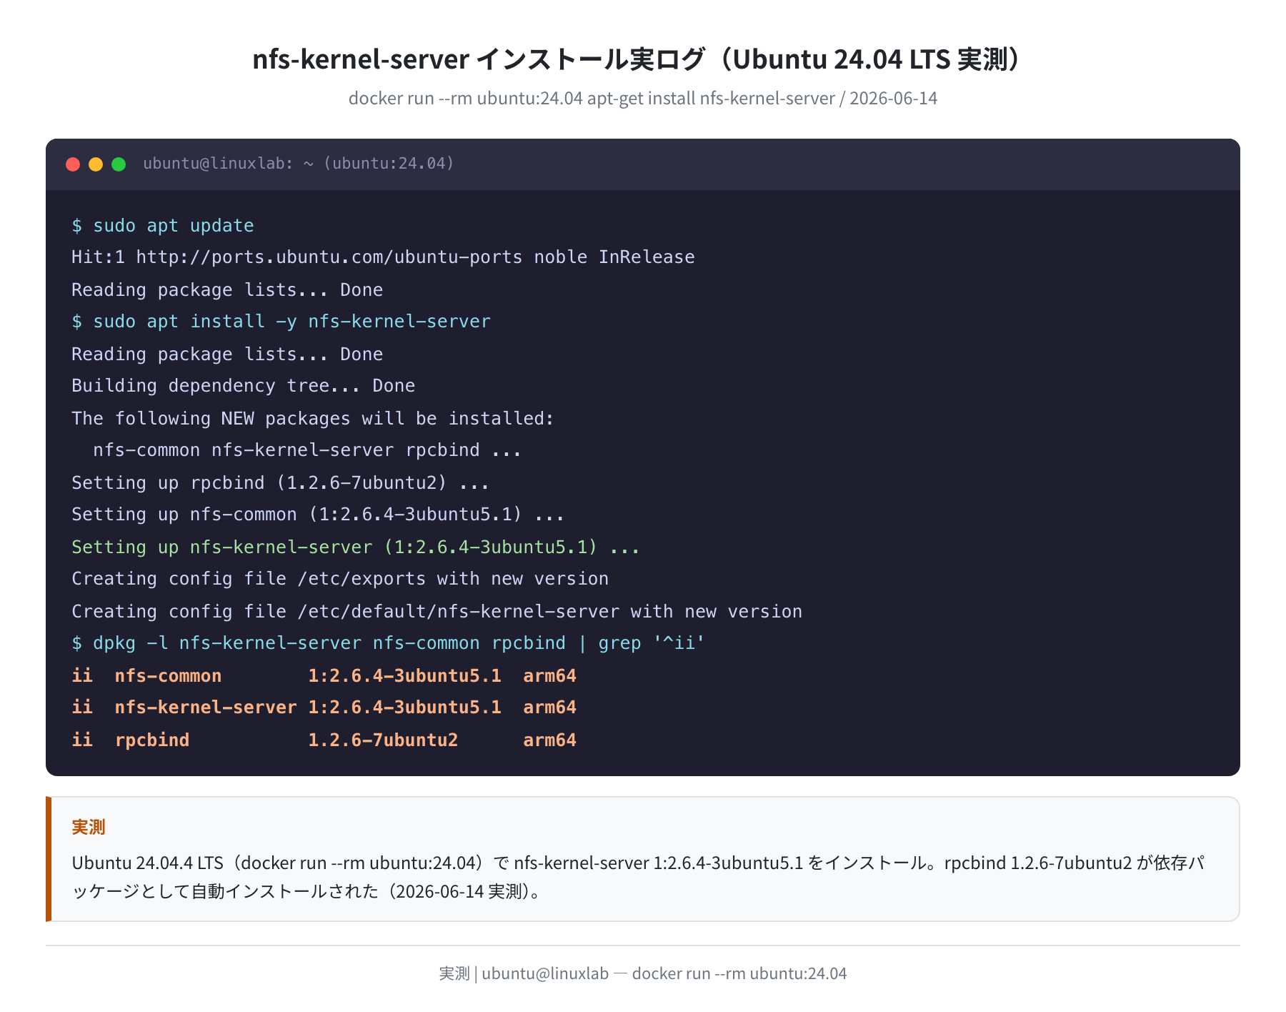Click 'Reading package lists... Done' under apt update
Image resolution: width=1286 pixels, height=1012 pixels.
pos(227,289)
